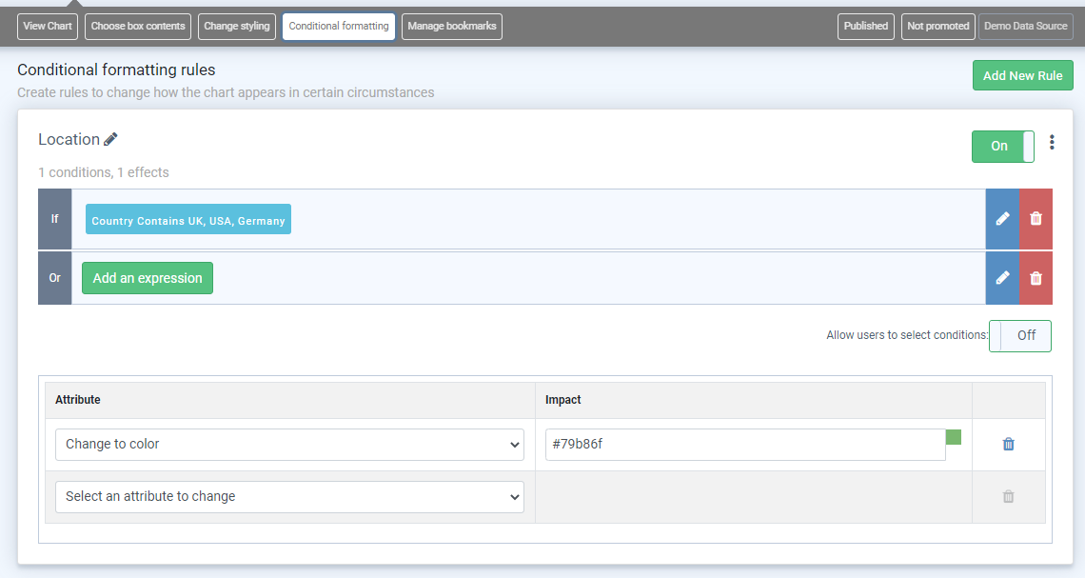
Task: Delete the If condition row
Action: pos(1036,219)
